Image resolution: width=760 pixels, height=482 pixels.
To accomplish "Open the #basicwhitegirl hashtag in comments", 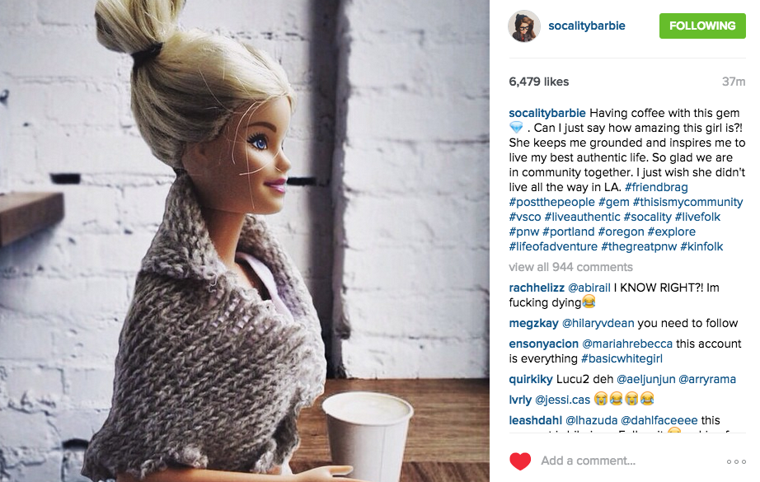I will [x=622, y=358].
